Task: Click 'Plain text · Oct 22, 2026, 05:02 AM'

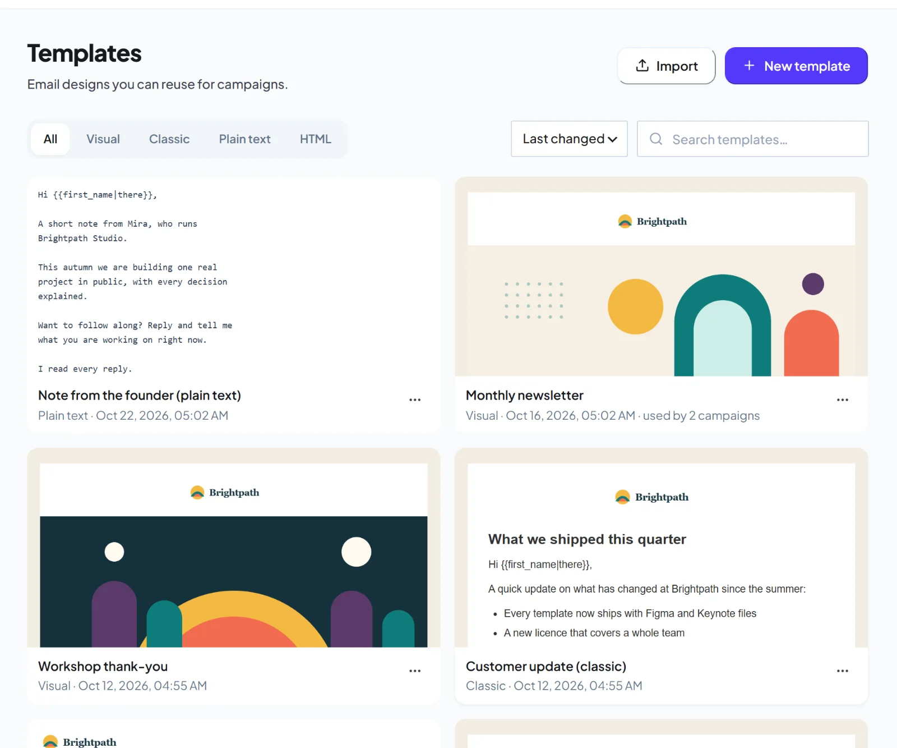Action: (x=133, y=416)
